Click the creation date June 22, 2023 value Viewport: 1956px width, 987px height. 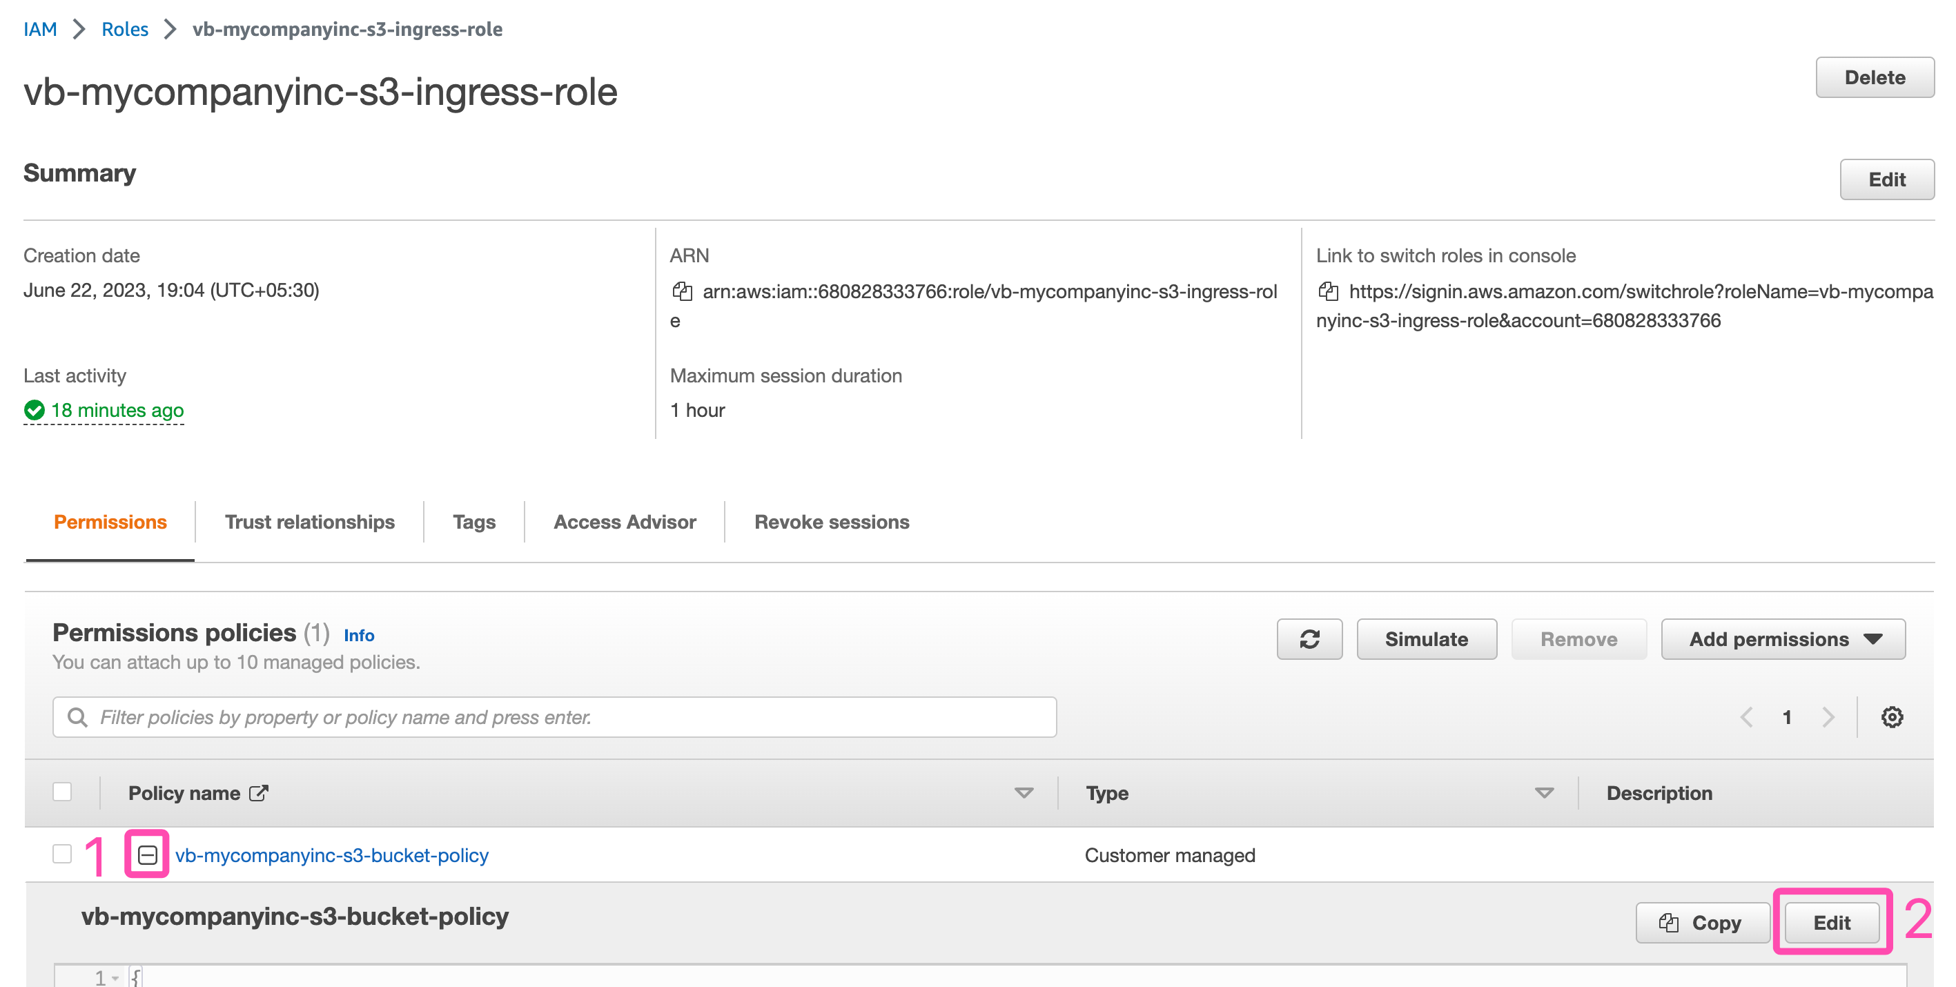click(x=172, y=290)
